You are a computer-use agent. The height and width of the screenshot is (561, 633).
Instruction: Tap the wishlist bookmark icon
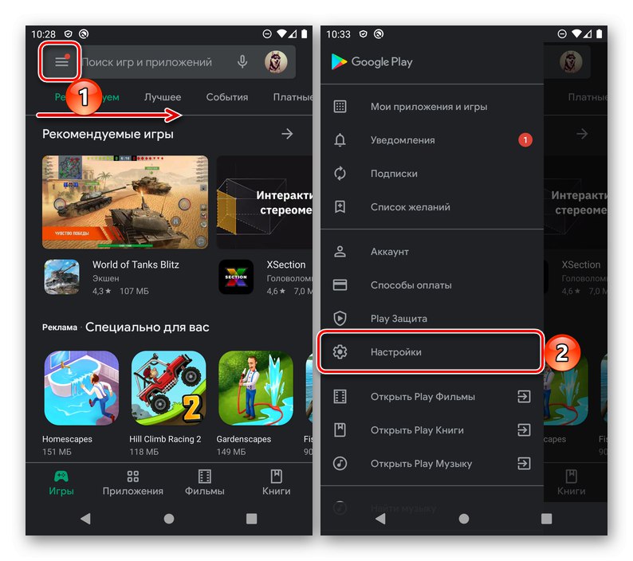coord(340,207)
